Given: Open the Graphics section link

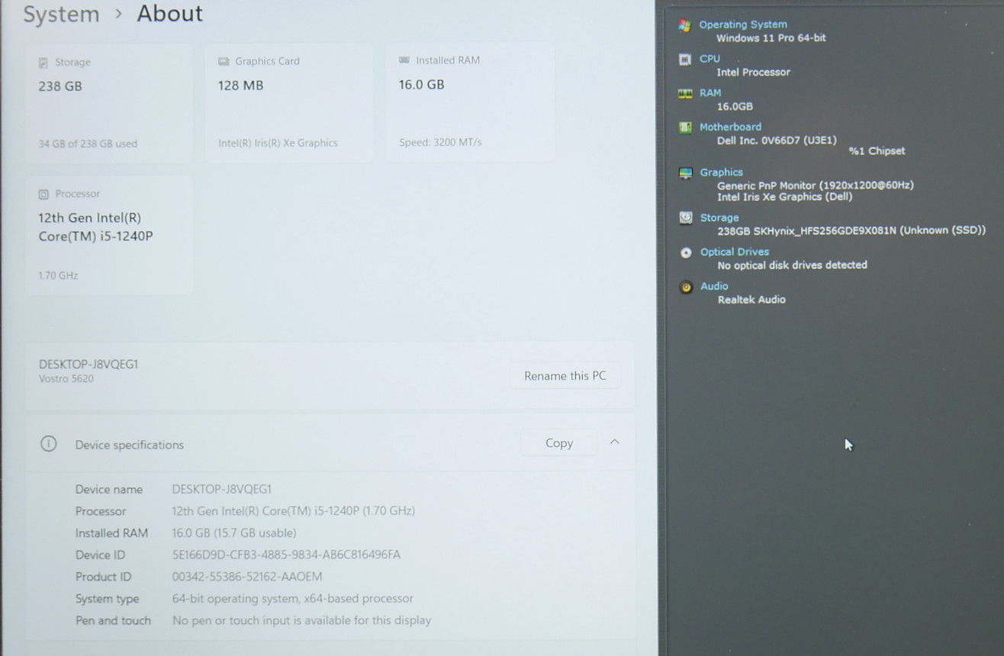Looking at the screenshot, I should [x=721, y=172].
